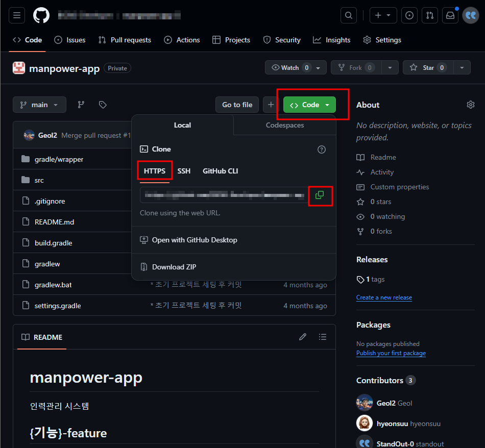Screen dimensions: 485x448
Task: Click the GitHub Octocat logo
Action: [41, 15]
